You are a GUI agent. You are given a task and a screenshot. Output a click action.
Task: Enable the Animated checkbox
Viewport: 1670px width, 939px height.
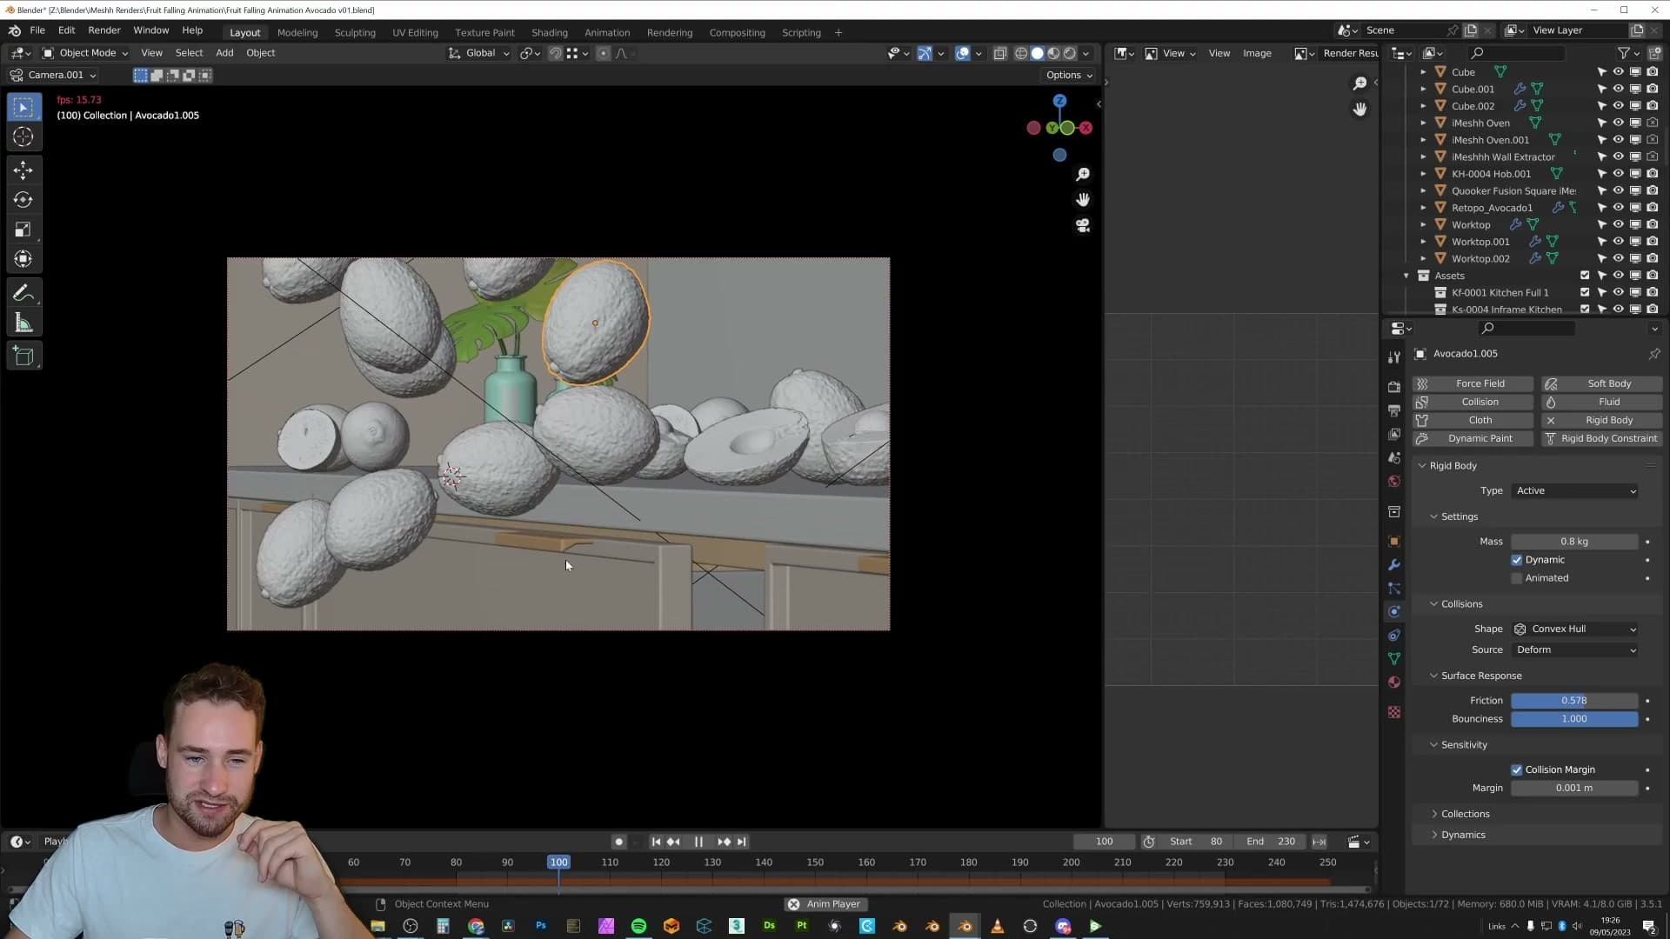point(1517,578)
